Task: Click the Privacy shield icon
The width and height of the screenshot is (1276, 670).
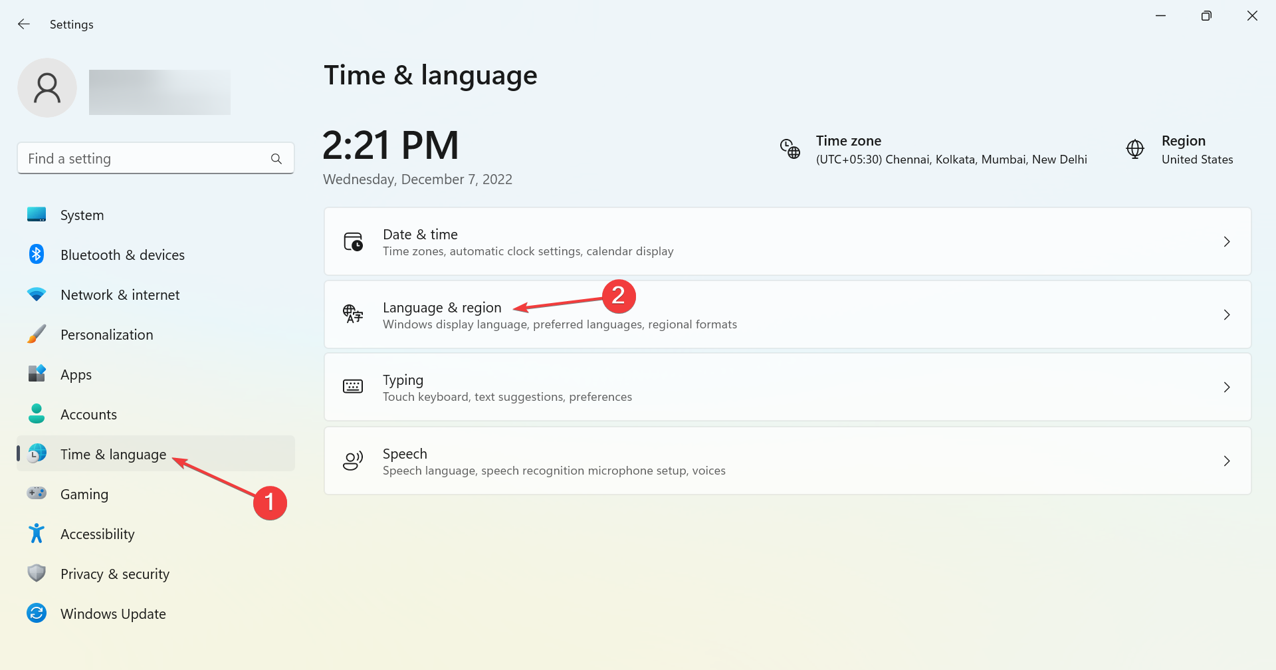Action: point(37,574)
